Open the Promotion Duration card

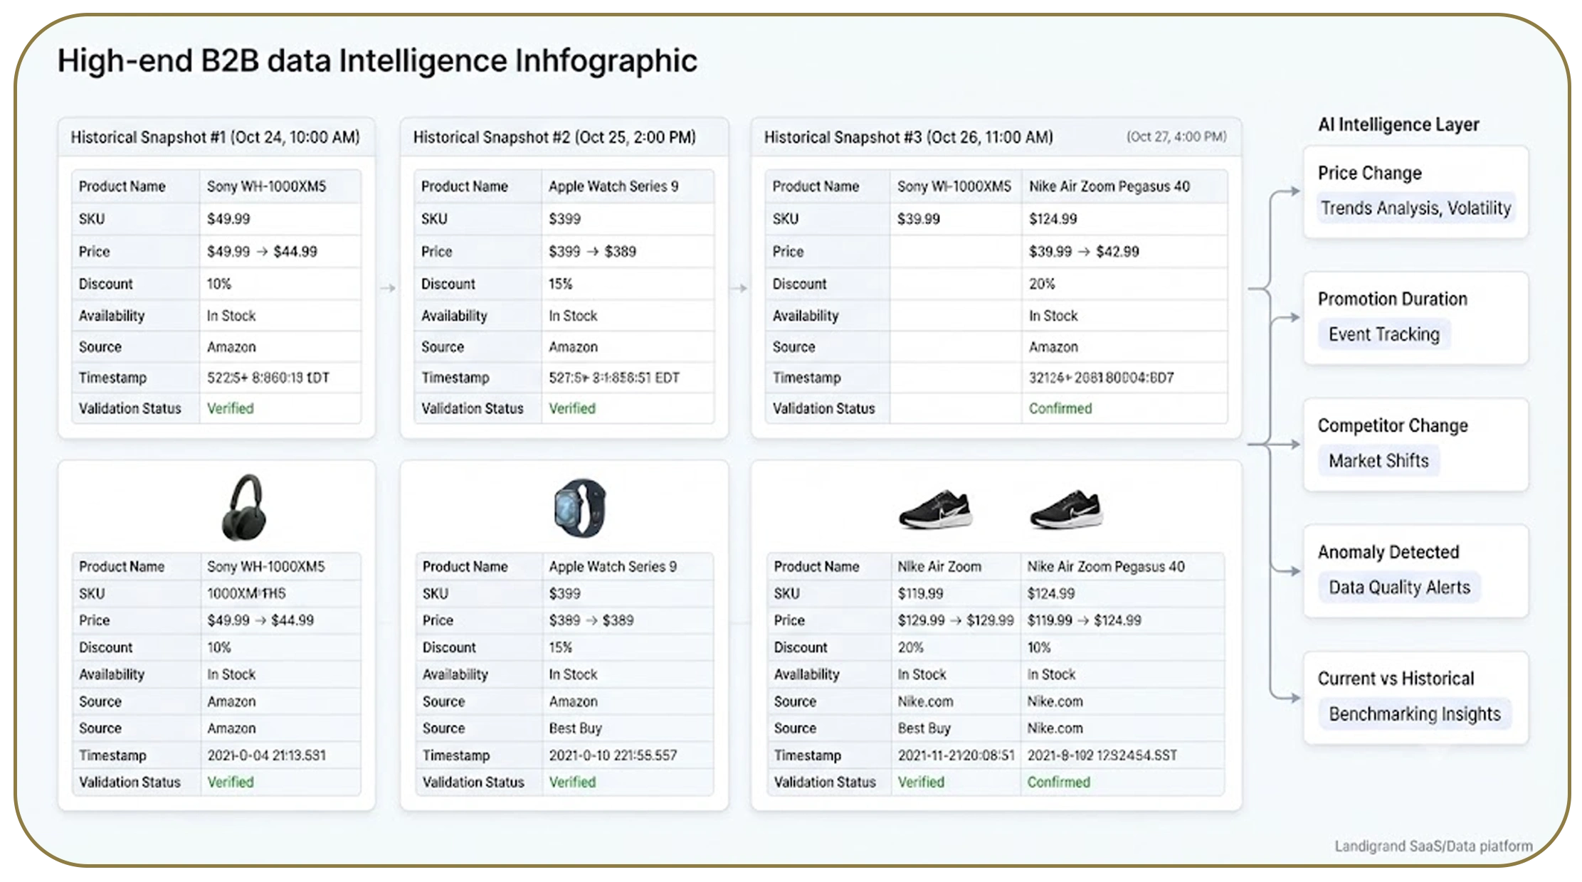(x=1415, y=318)
